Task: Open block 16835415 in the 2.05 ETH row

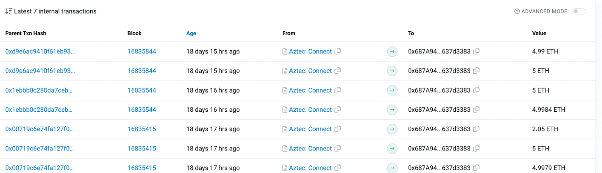Action: (x=141, y=129)
